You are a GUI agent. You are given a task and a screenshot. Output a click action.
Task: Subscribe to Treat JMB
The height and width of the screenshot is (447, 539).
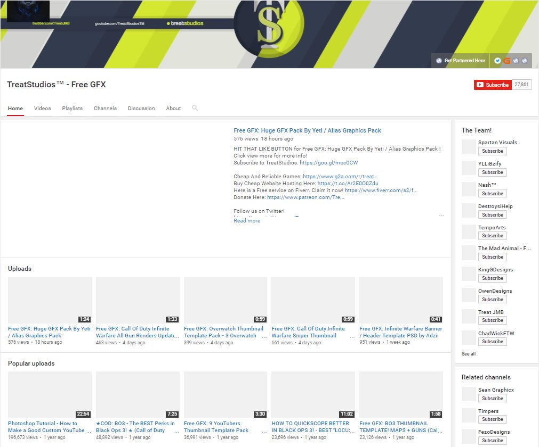[492, 320]
